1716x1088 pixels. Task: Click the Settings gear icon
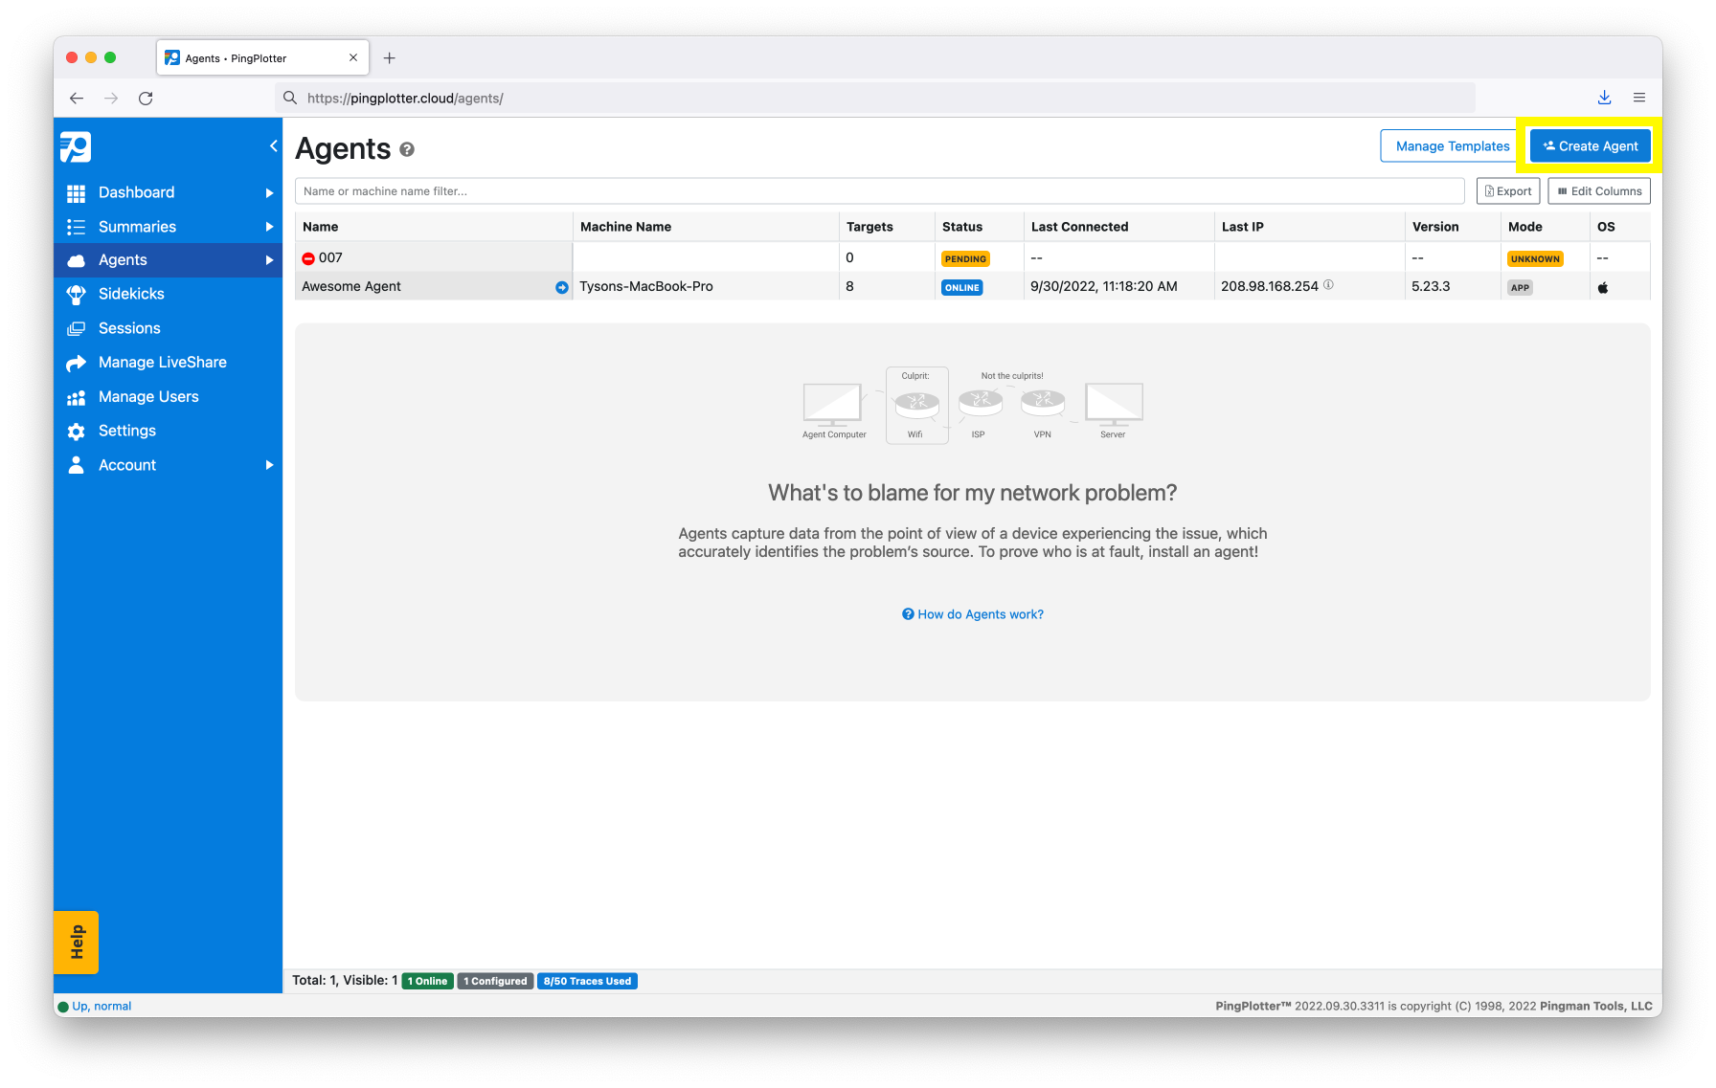click(x=77, y=431)
